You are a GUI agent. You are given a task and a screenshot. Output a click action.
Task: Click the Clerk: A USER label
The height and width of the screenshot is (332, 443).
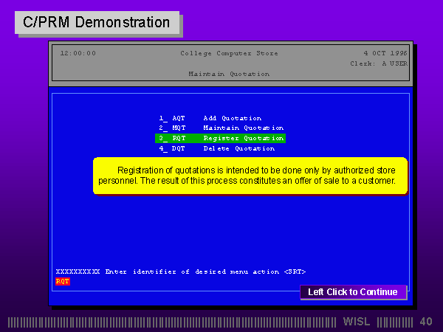click(x=378, y=63)
